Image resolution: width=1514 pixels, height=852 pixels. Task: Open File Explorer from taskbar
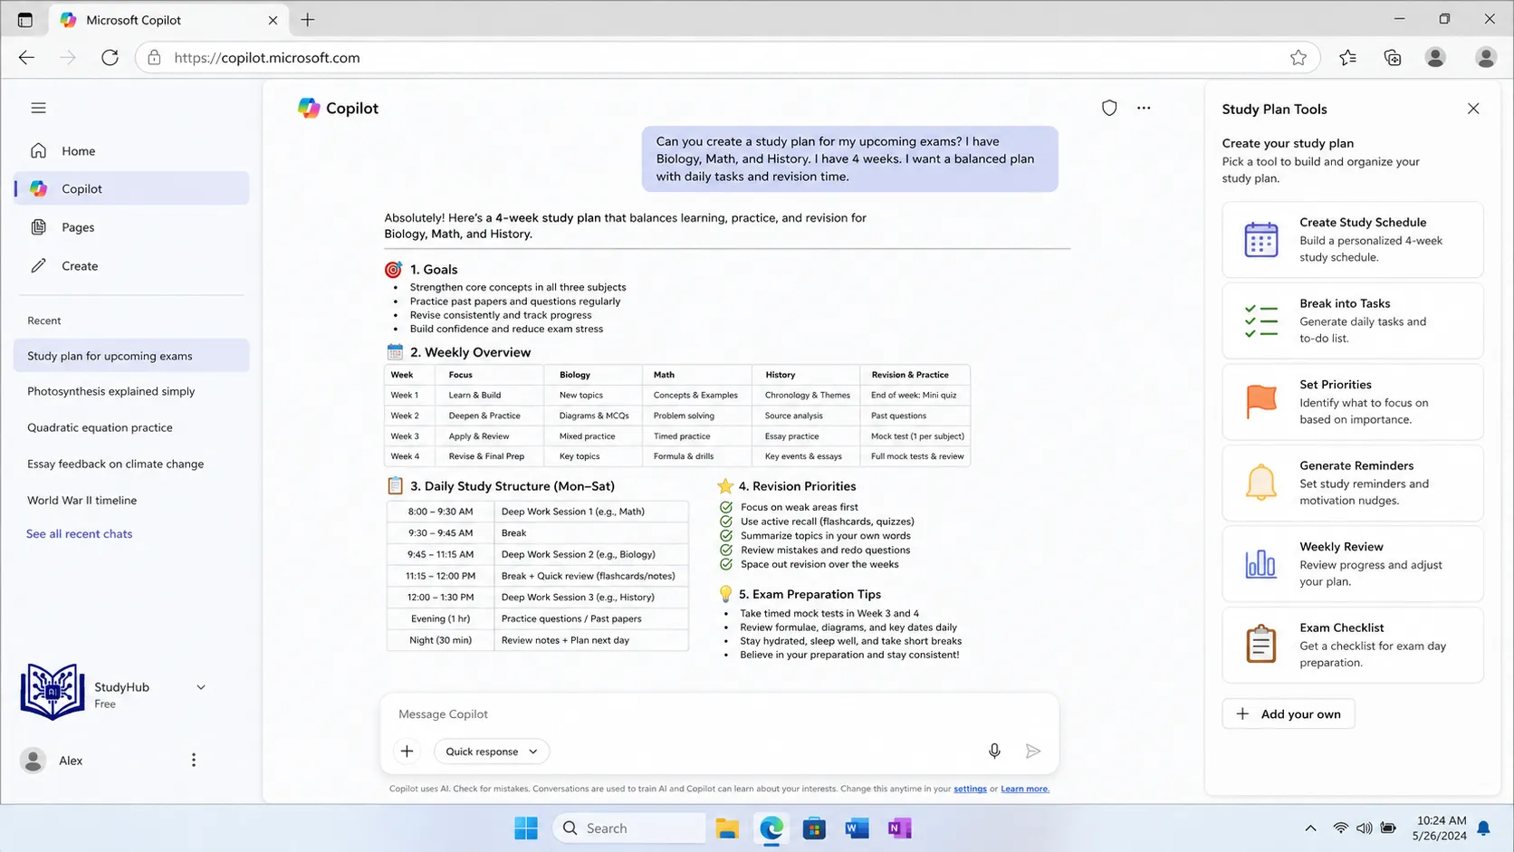[727, 828]
